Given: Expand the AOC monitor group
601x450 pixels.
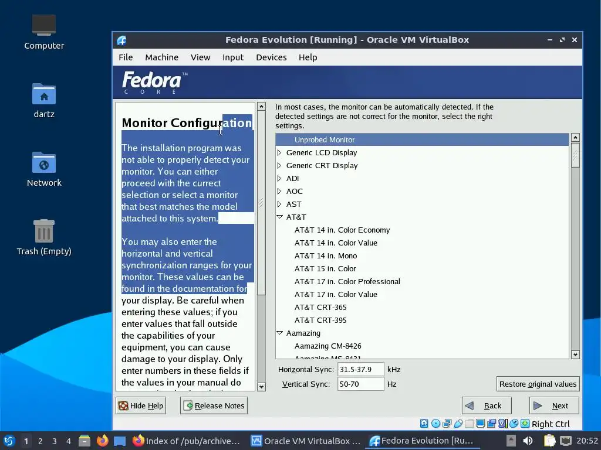Looking at the screenshot, I should tap(279, 192).
